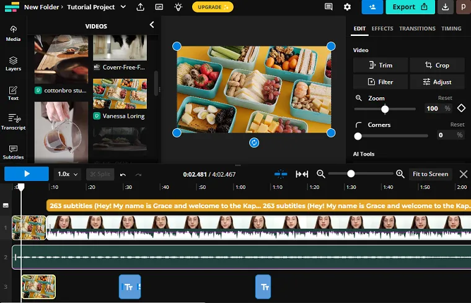
Task: Click the settings gear icon
Action: [x=347, y=7]
